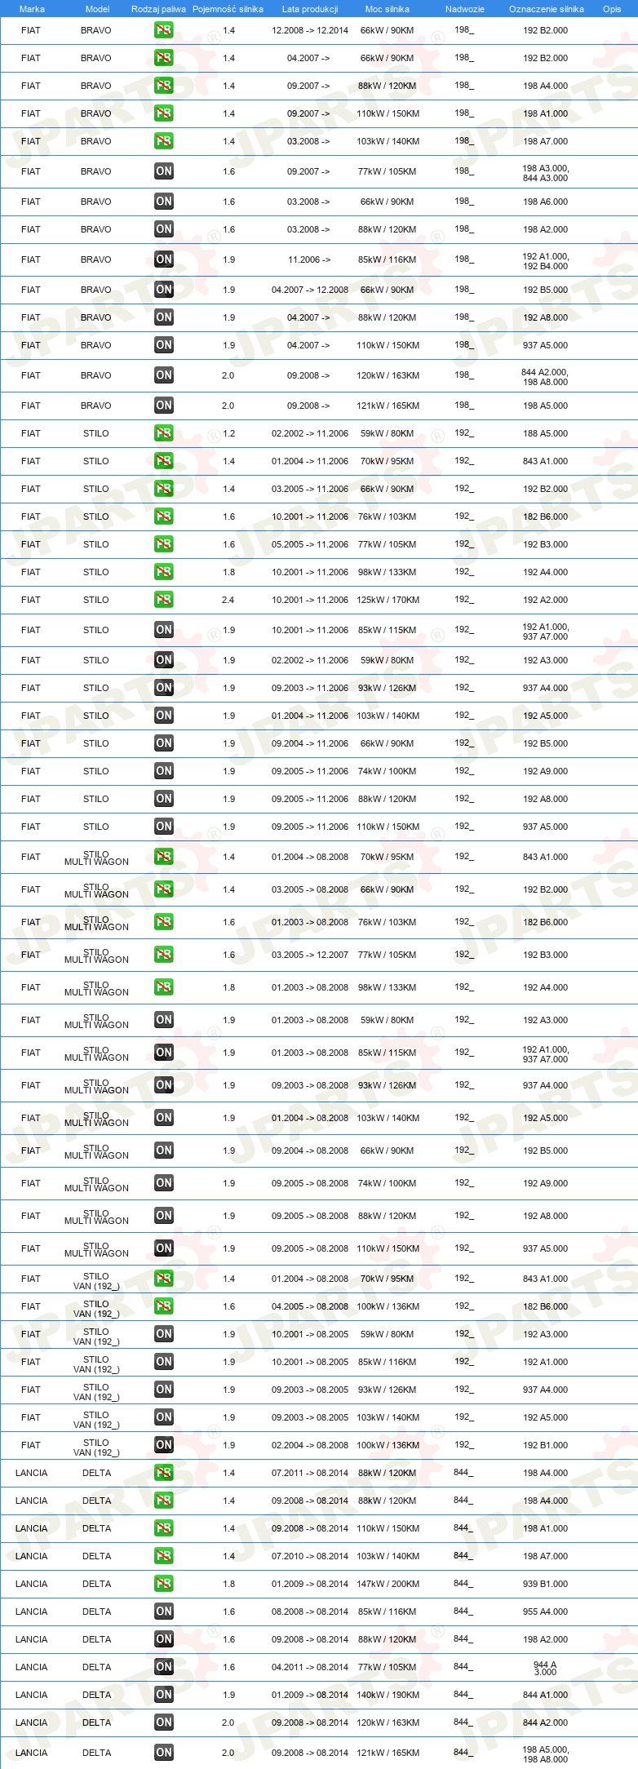Click petrol icon for Lancia Delta 147kW / 200KM
This screenshot has height=1769, width=638.
[164, 1584]
